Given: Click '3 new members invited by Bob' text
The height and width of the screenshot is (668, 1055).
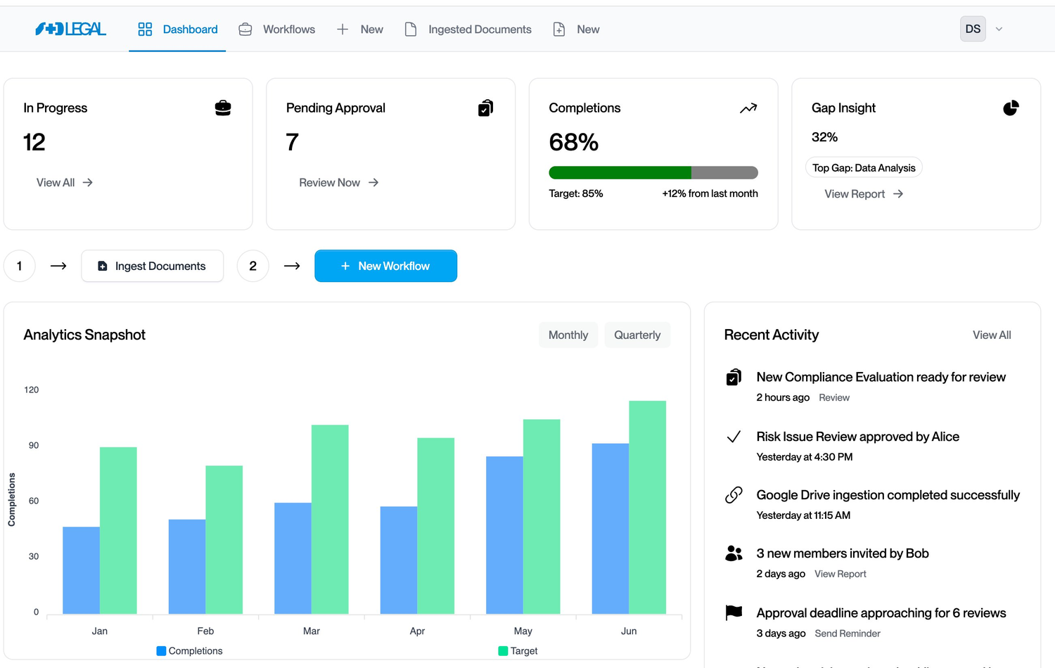Looking at the screenshot, I should pos(843,553).
